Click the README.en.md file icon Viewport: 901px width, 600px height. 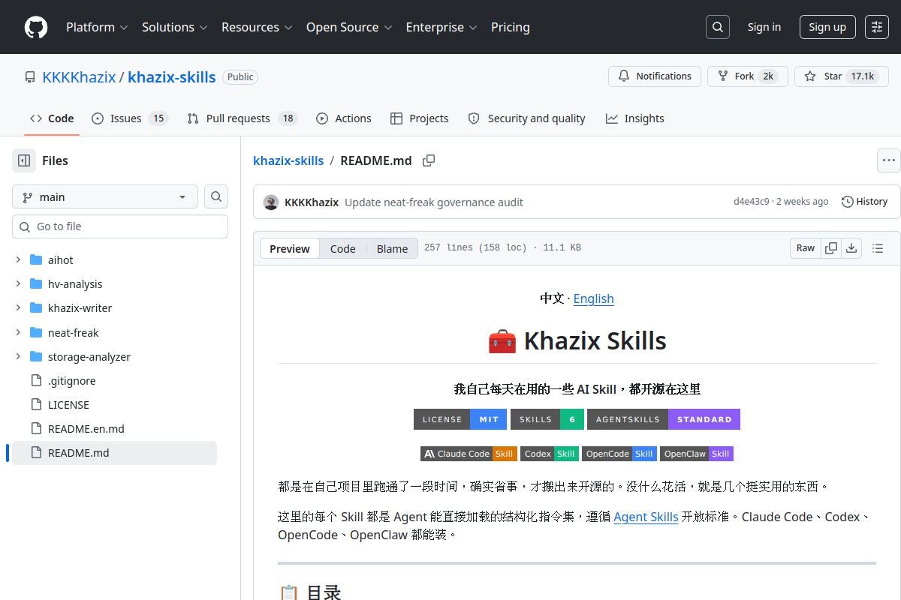(36, 429)
